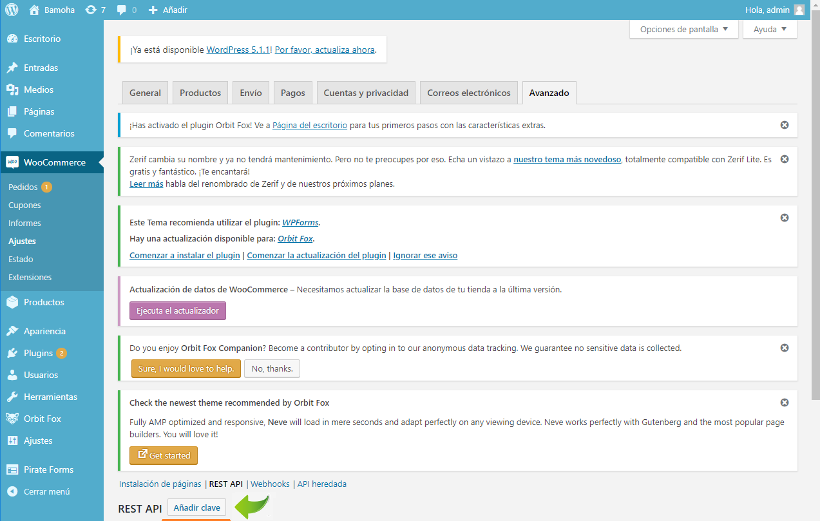Dismiss the Zerif rename notice
Viewport: 820px width, 521px height.
click(784, 159)
